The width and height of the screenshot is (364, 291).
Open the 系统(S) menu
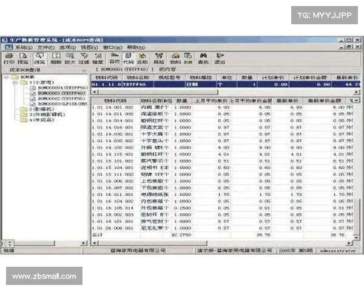[x=24, y=47]
